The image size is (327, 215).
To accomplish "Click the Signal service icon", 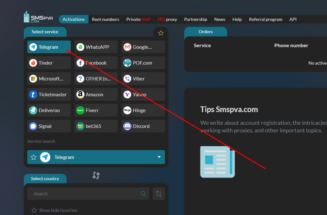I will (x=33, y=126).
